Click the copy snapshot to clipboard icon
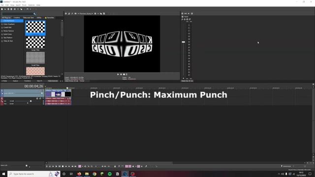The width and height of the screenshot is (315, 177). pyautogui.click(x=101, y=14)
